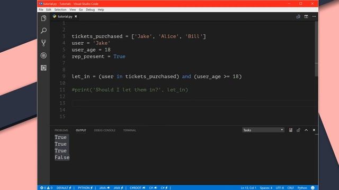Change line ending CRLF setting
339x190 pixels.
point(290,188)
